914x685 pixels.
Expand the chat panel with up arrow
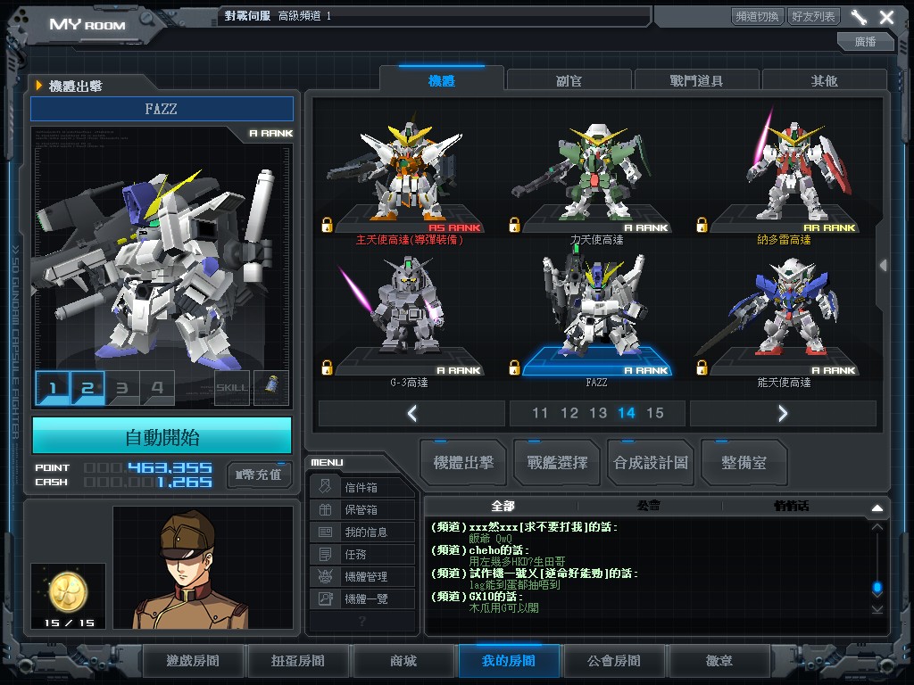click(877, 508)
